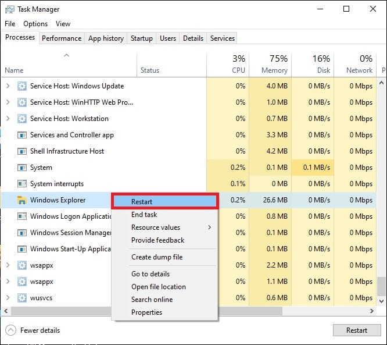Click the Services and Controller app icon
This screenshot has width=387, height=345.
pos(22,135)
